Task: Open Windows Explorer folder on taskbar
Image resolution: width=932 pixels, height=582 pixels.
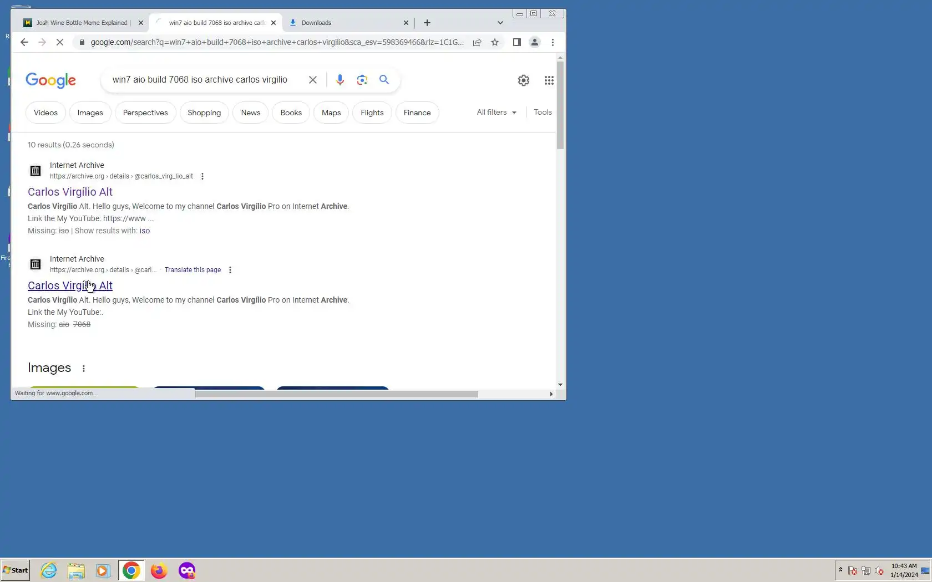Action: (76, 570)
